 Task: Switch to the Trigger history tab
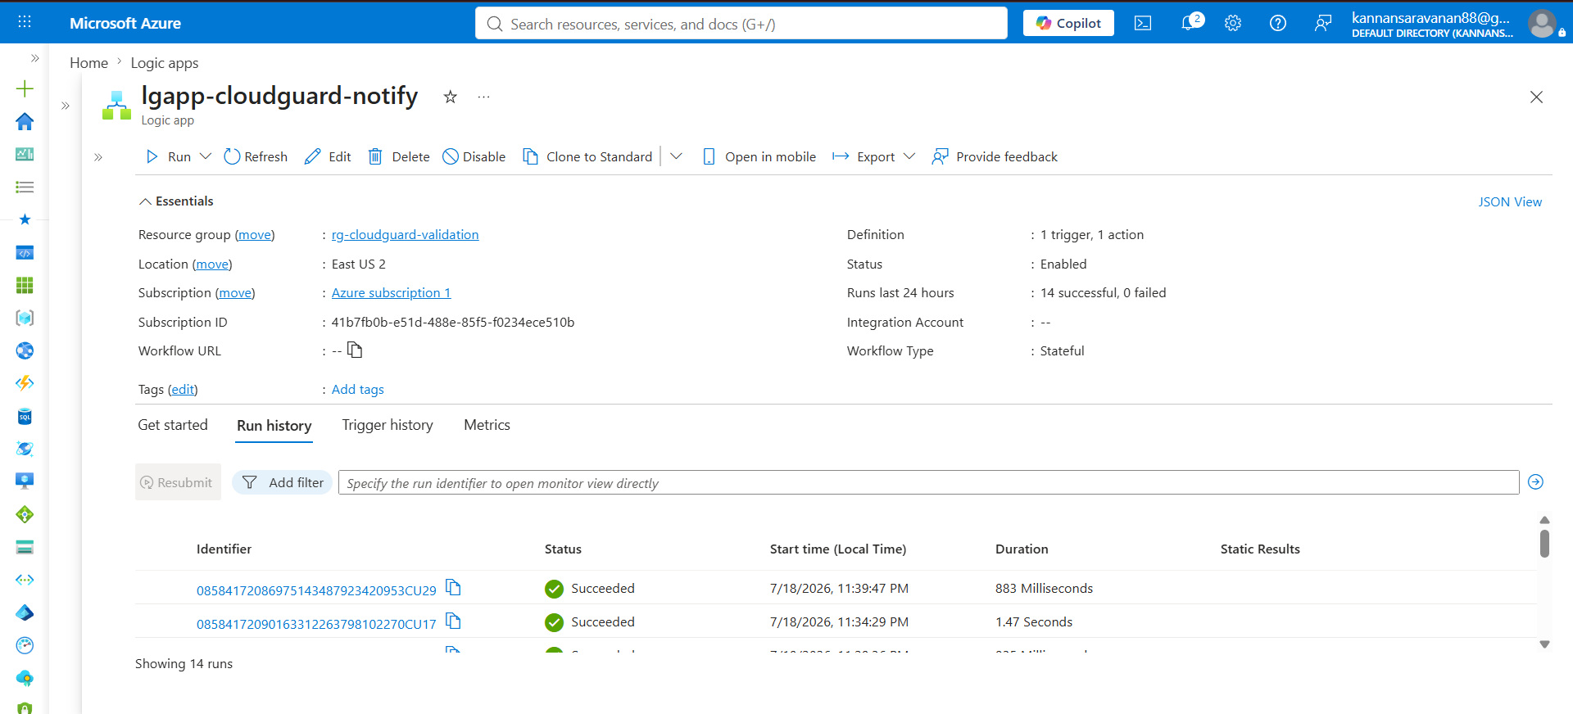[388, 425]
